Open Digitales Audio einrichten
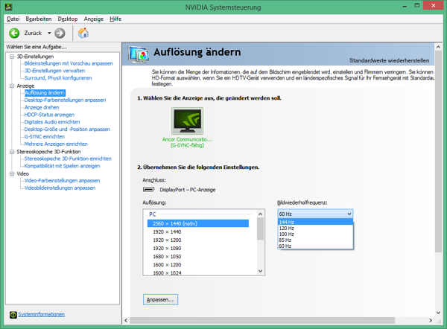This screenshot has width=447, height=329. [52, 122]
